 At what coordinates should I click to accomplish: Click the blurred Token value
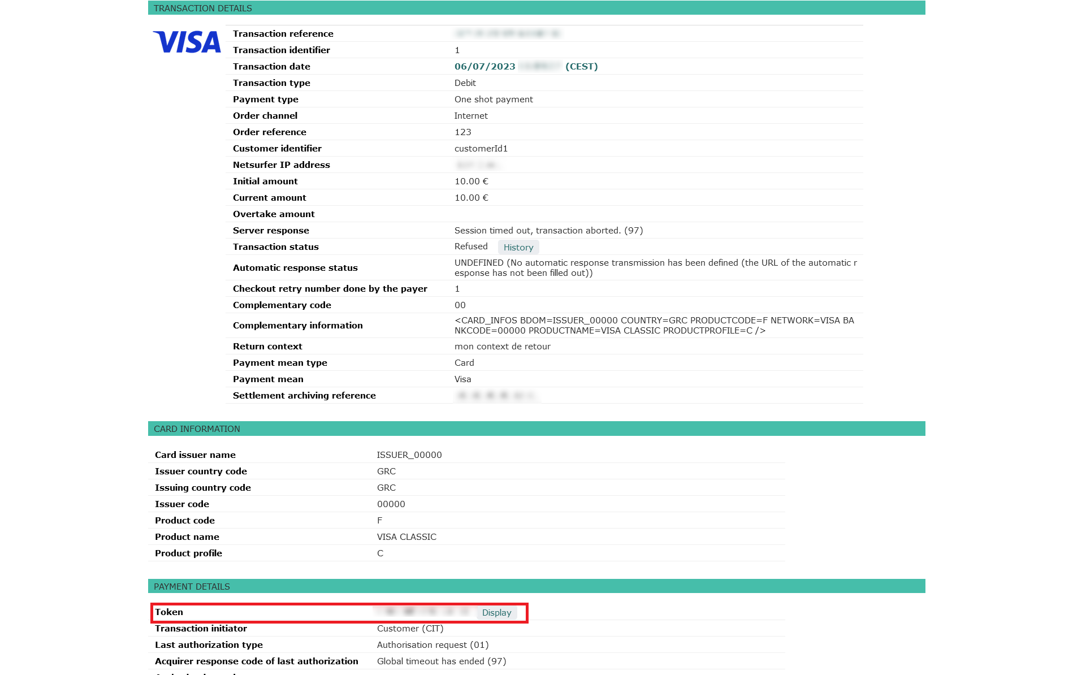[x=423, y=612]
